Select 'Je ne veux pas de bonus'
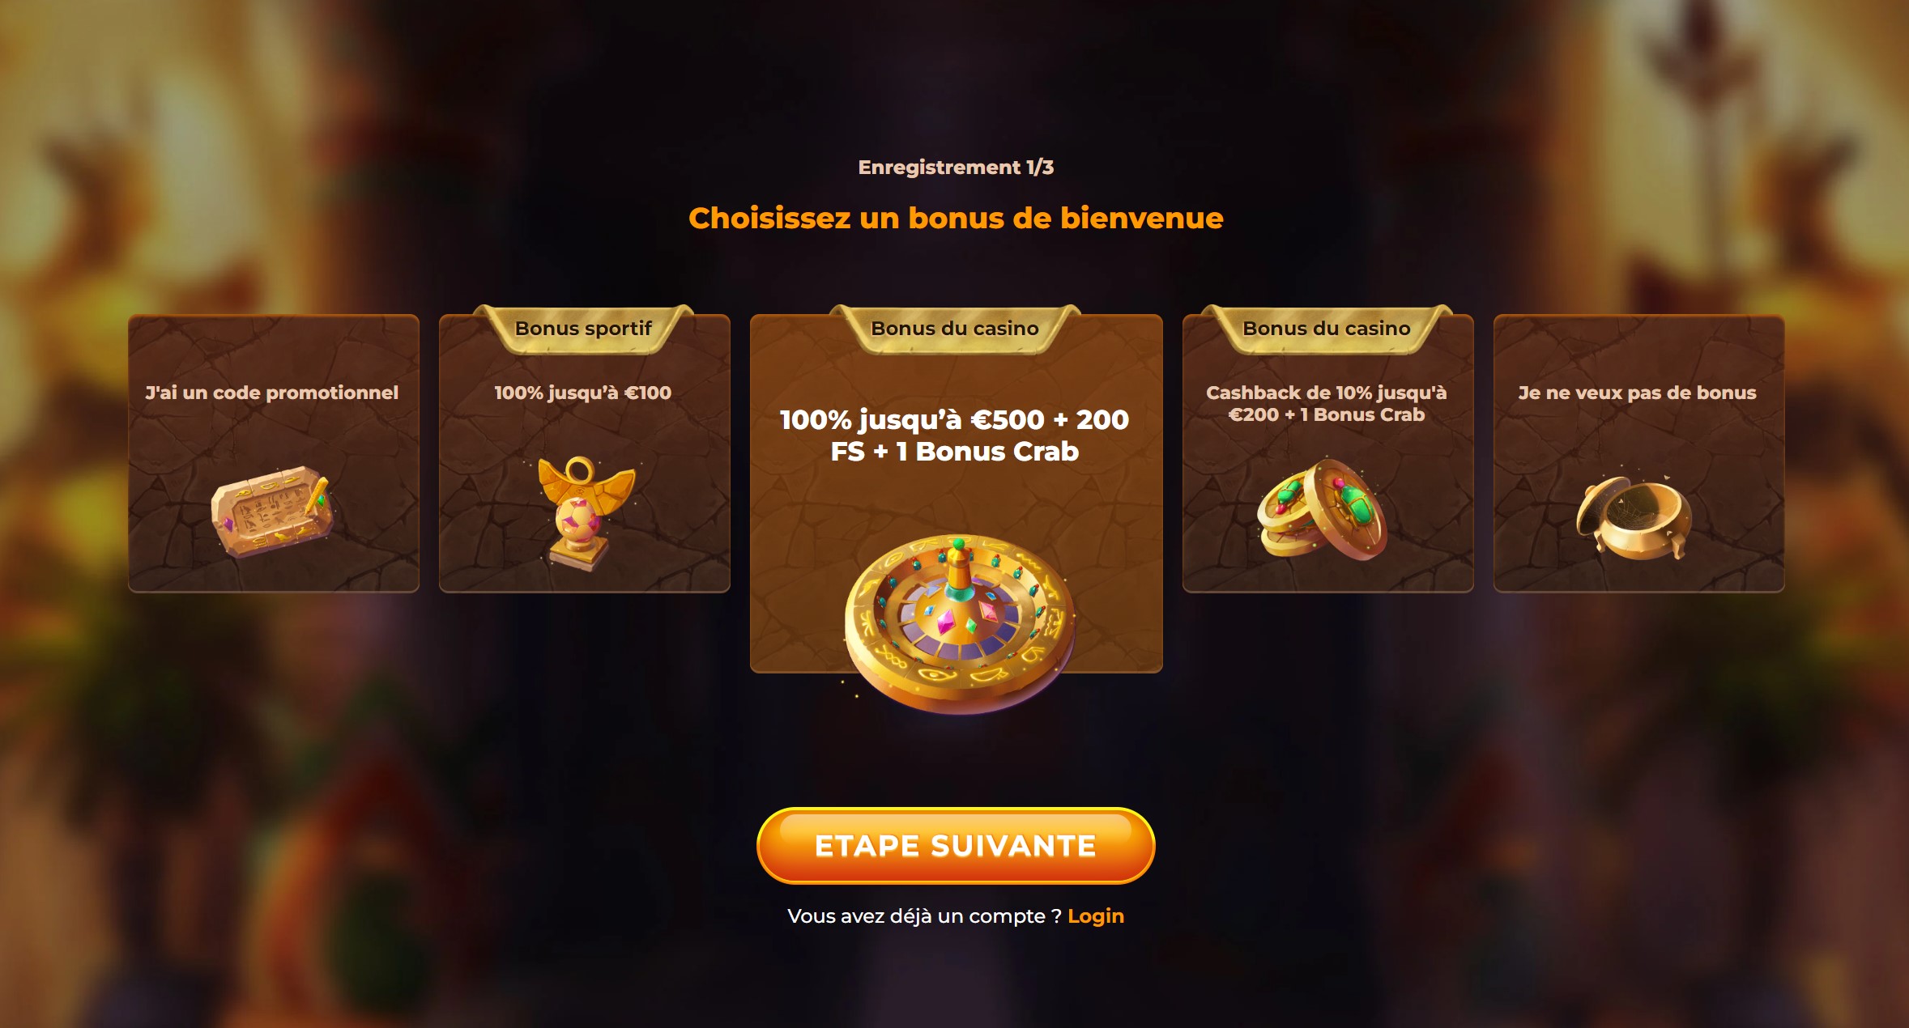Viewport: 1909px width, 1028px height. coord(1639,453)
